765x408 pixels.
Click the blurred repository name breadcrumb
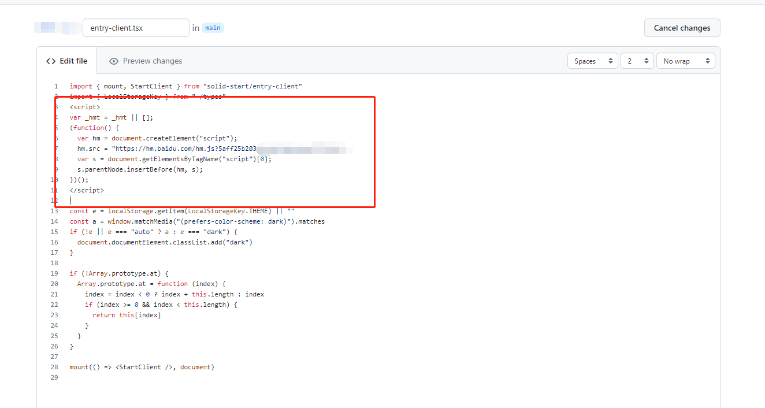click(x=57, y=28)
